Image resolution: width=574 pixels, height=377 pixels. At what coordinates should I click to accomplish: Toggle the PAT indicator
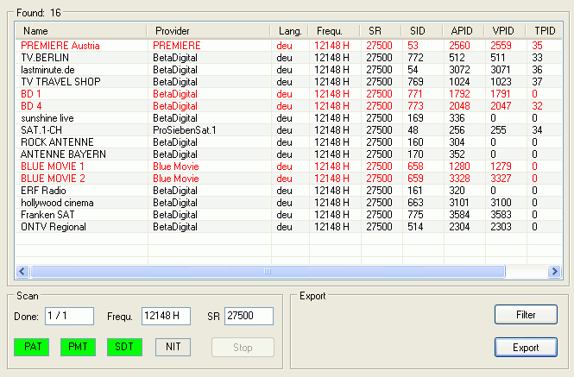[32, 347]
